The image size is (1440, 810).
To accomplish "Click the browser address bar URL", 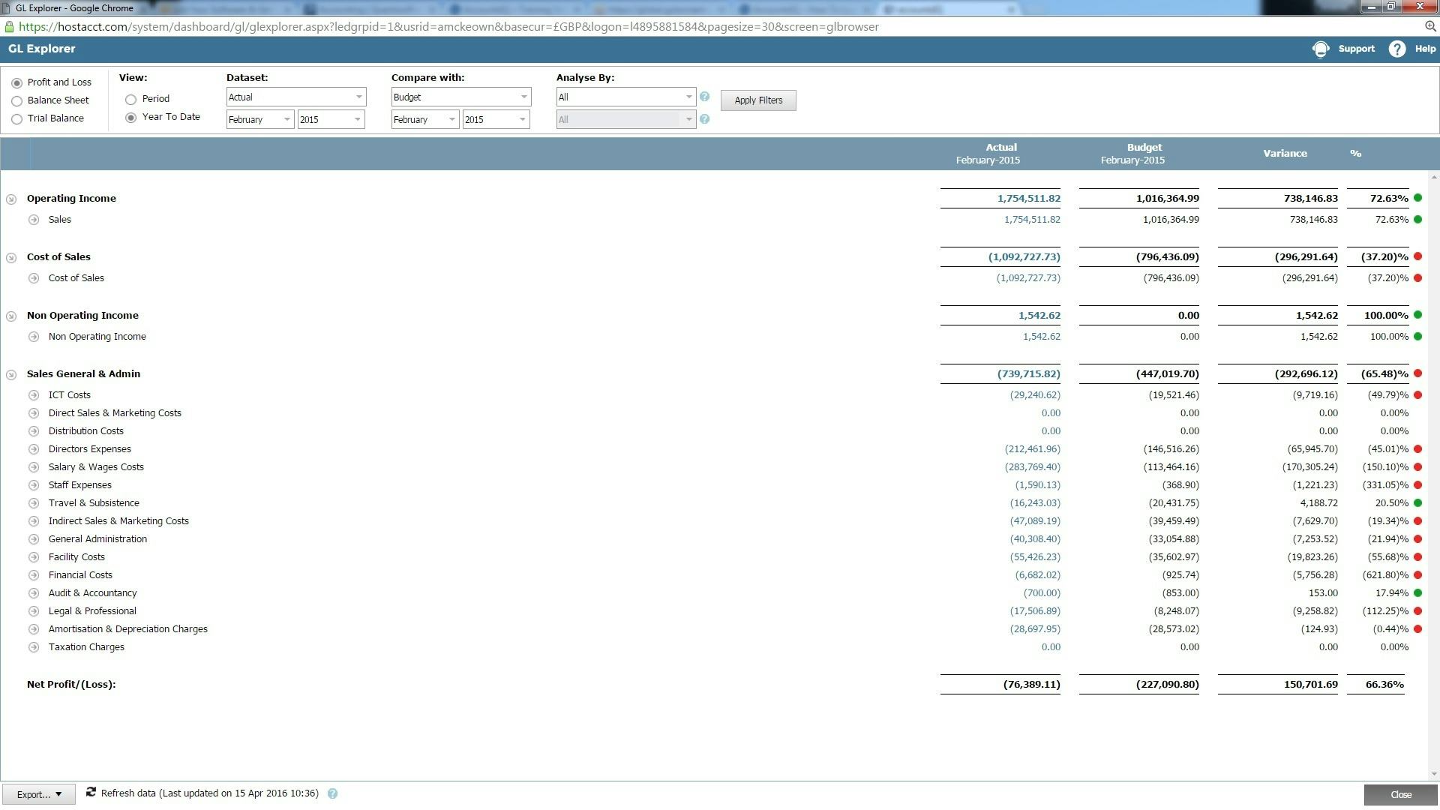I will [x=448, y=27].
